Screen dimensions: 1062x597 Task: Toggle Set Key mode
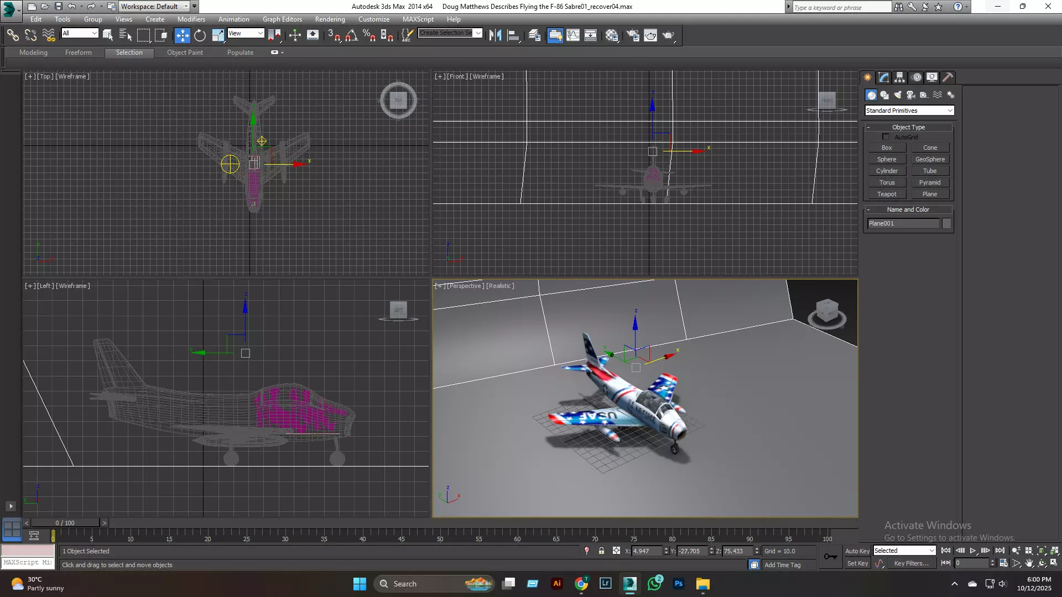857,563
